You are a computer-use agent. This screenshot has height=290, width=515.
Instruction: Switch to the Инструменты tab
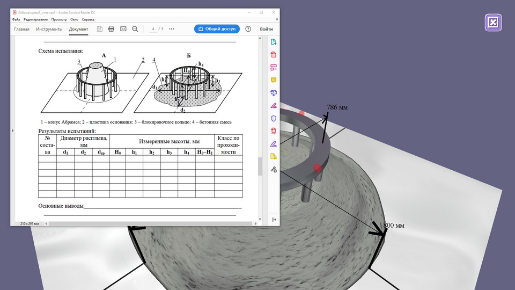pyautogui.click(x=49, y=29)
